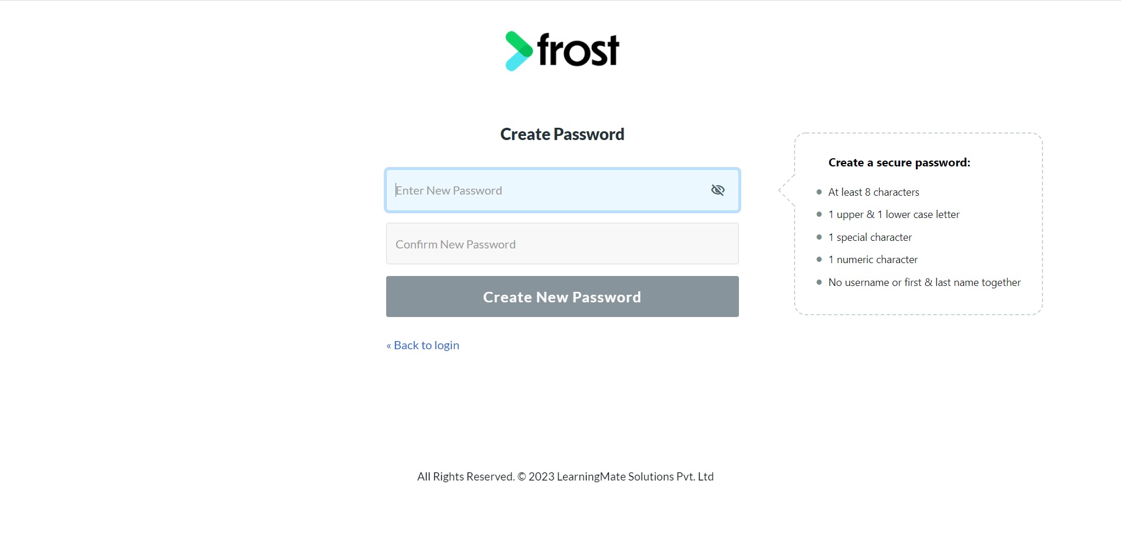Screen dimensions: 1121x552
Task: Focus the Confirm New Password field
Action: pos(563,244)
